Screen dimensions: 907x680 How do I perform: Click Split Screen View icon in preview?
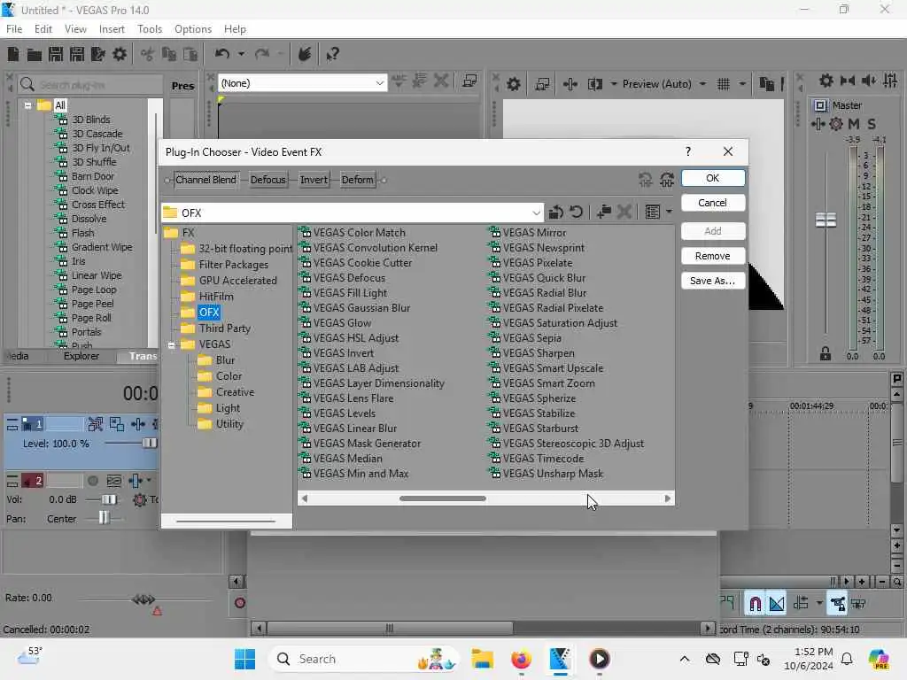[594, 84]
